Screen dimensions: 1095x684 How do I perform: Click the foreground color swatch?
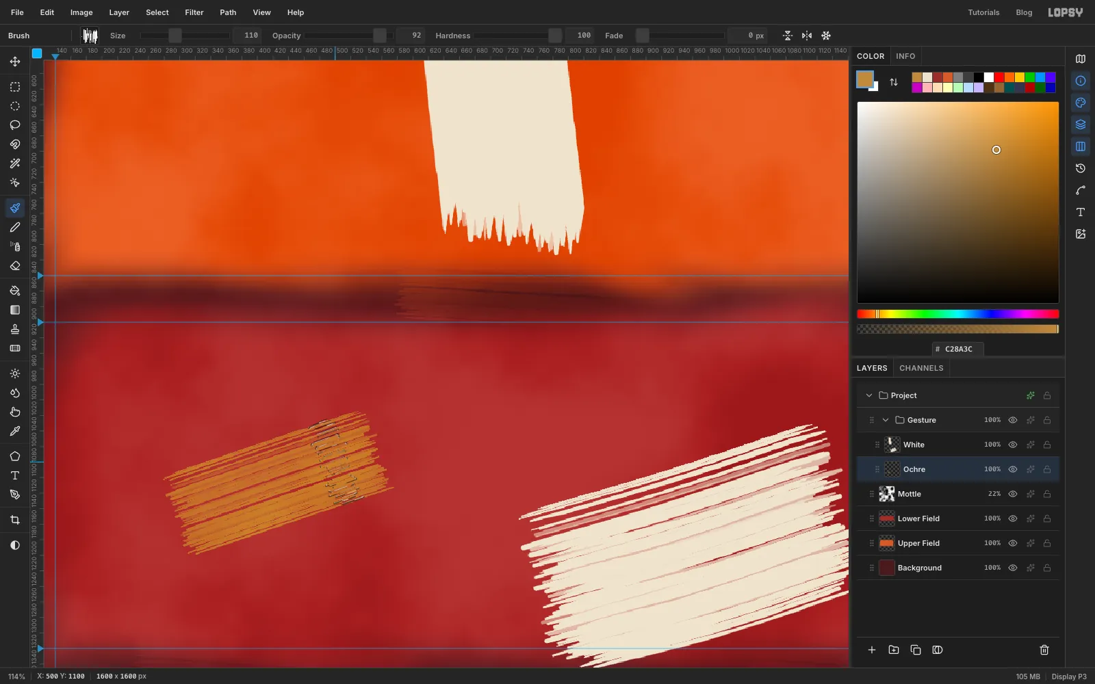(865, 79)
